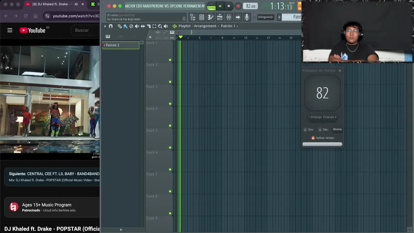The width and height of the screenshot is (414, 233).
Task: Select the Paint brush tool
Action: pos(125,26)
